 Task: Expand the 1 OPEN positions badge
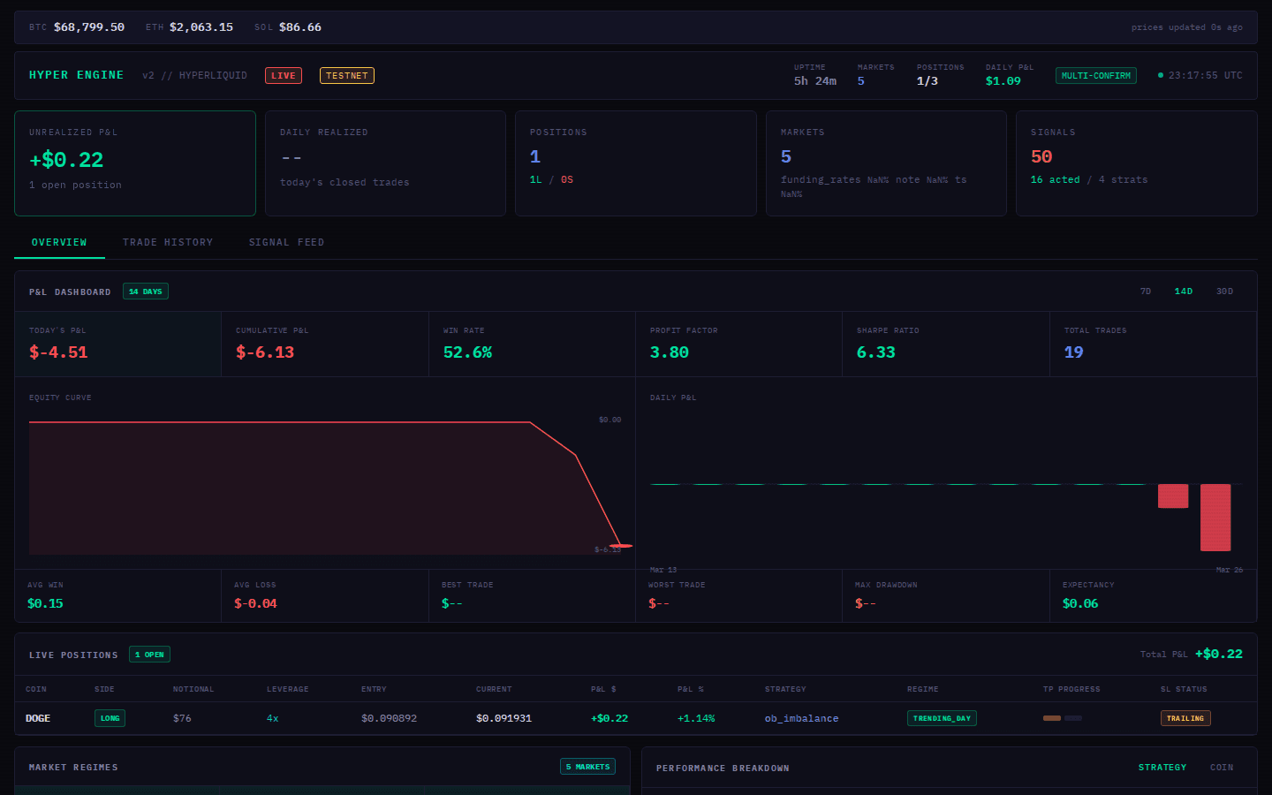(x=149, y=654)
